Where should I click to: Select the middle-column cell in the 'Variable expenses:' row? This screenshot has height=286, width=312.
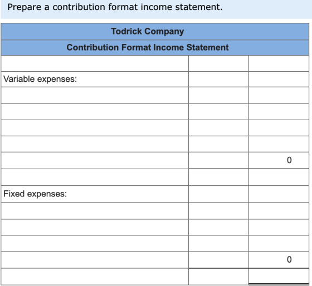[x=218, y=80]
